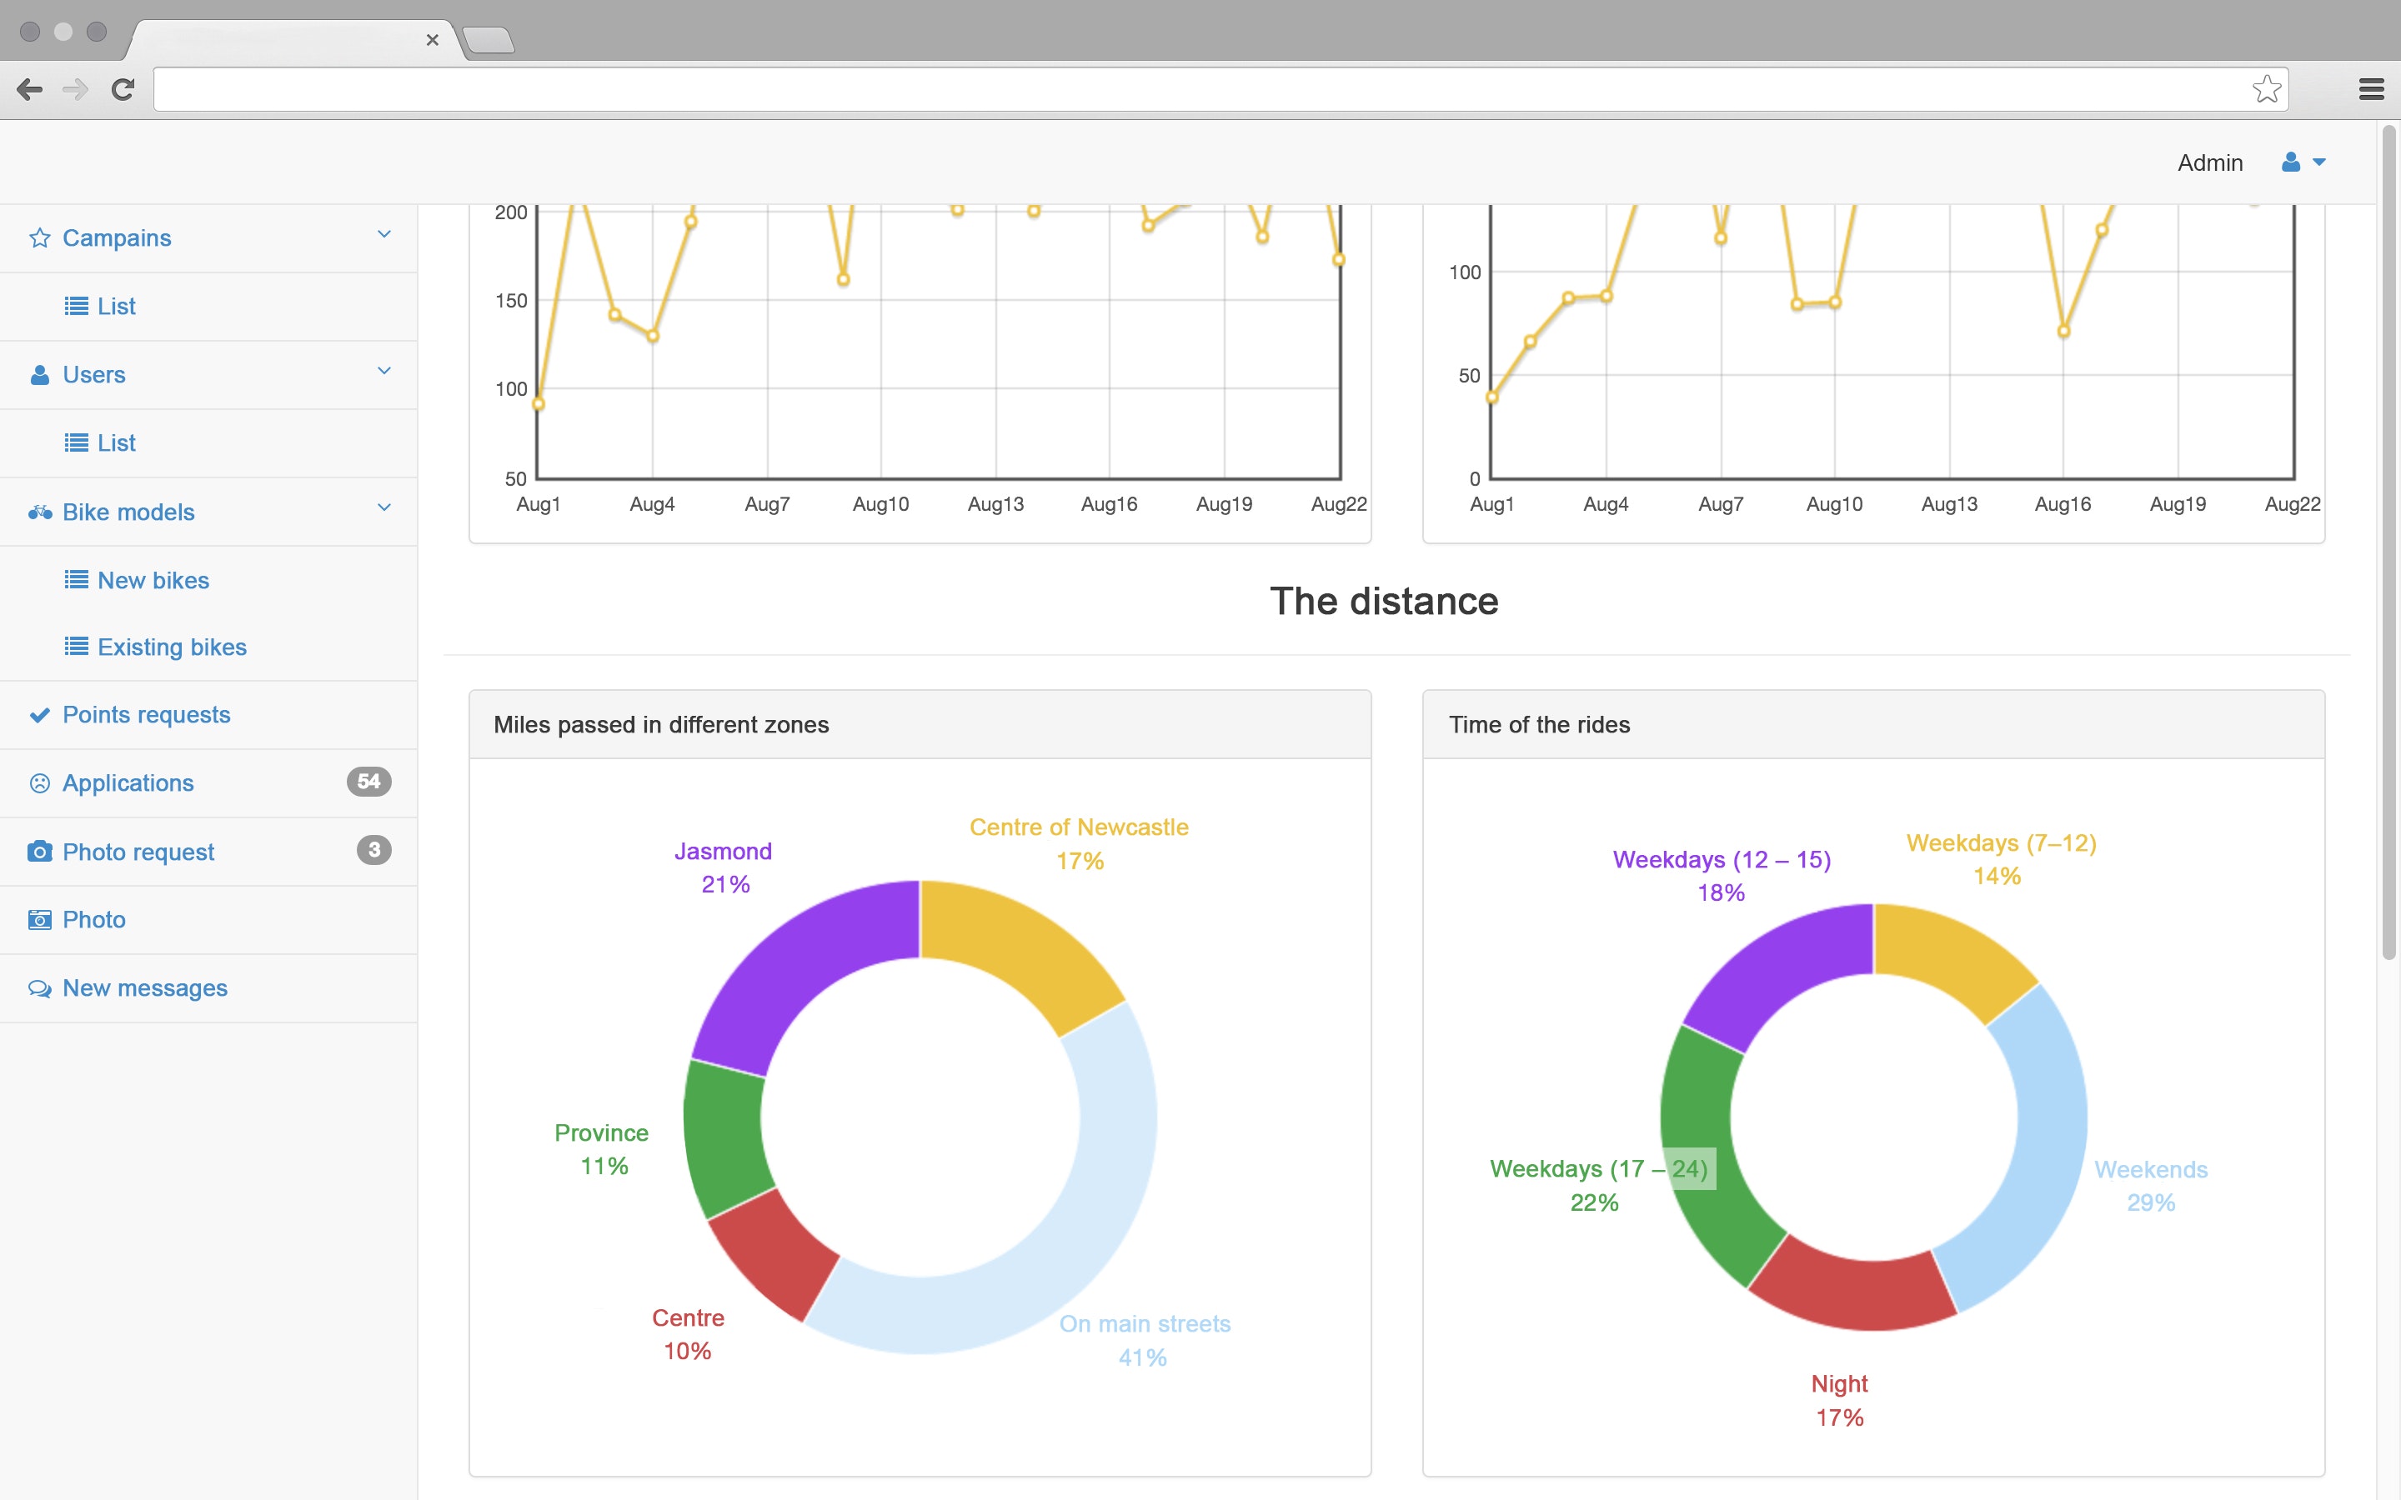Click the bicycle icon next to Bike models

(x=40, y=512)
